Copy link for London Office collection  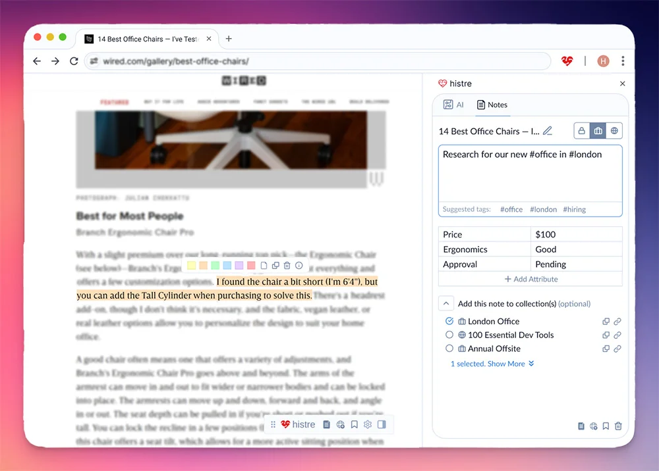[617, 321]
